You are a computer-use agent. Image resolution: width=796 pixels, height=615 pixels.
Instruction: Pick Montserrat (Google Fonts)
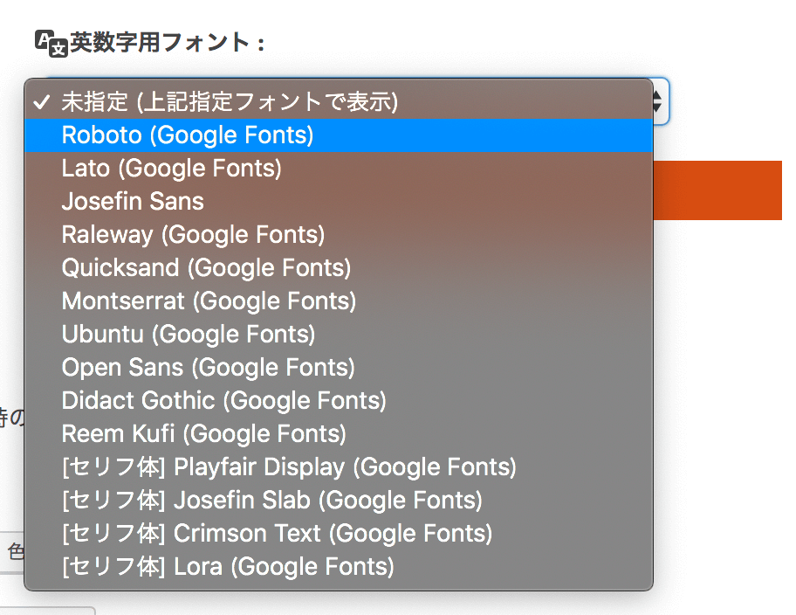pos(339,301)
